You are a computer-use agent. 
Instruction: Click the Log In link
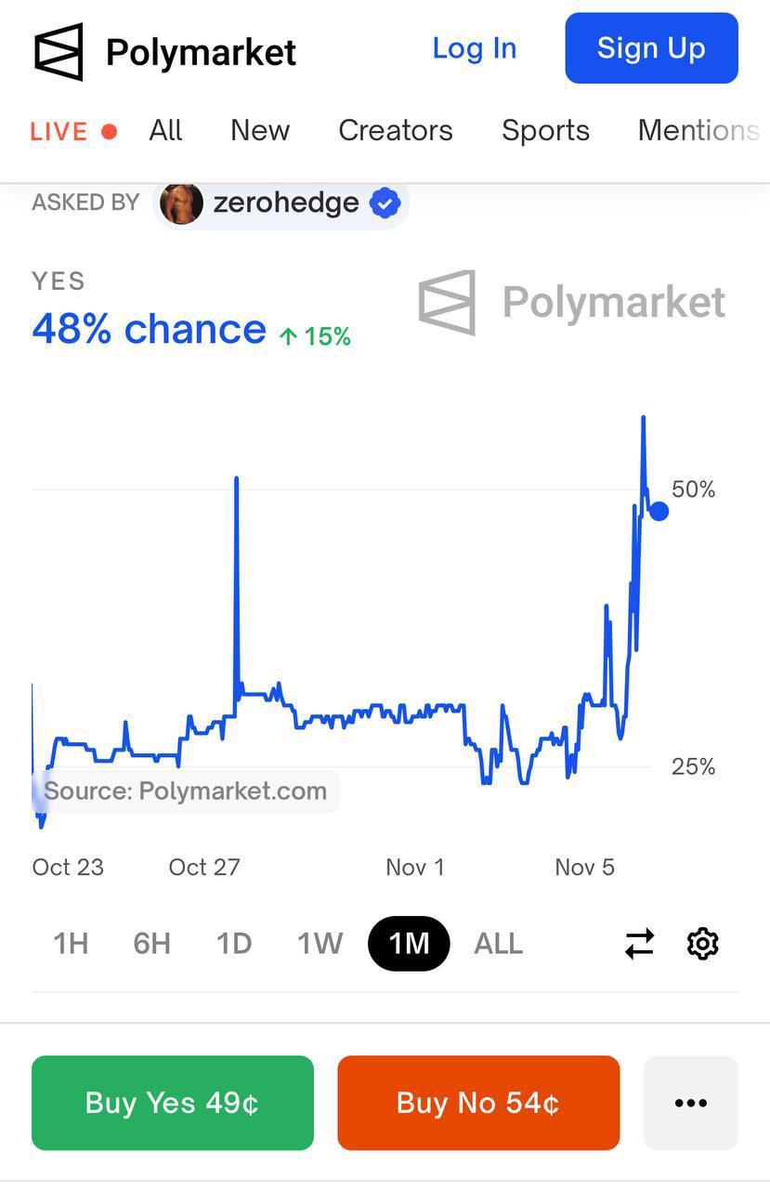tap(474, 48)
